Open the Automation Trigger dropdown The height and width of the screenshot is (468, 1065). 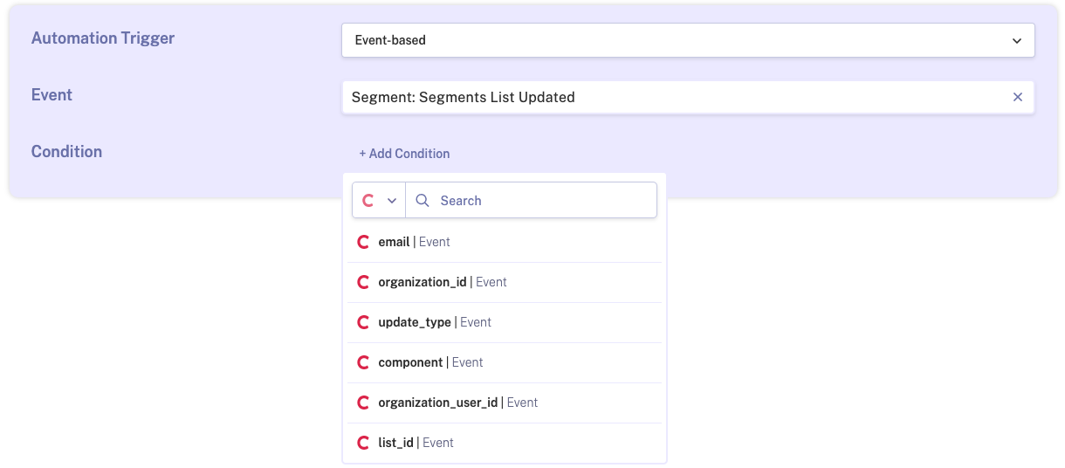point(687,40)
